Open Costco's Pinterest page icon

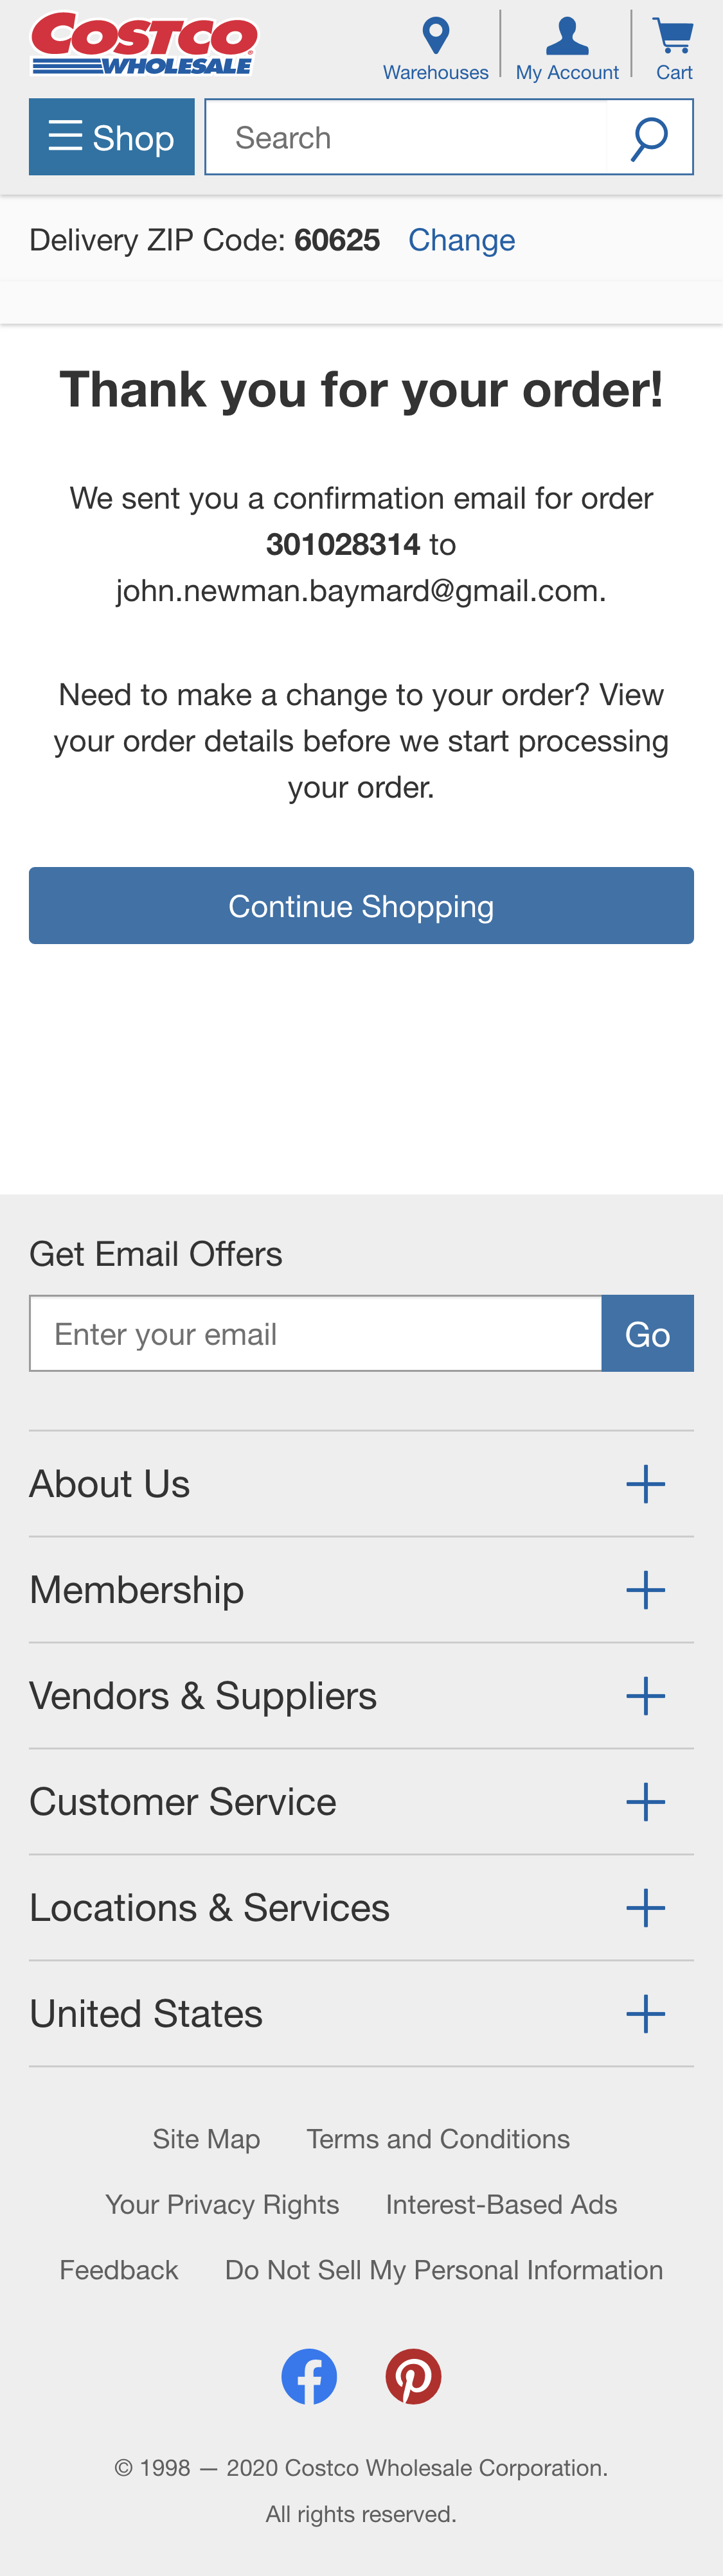tap(413, 2376)
